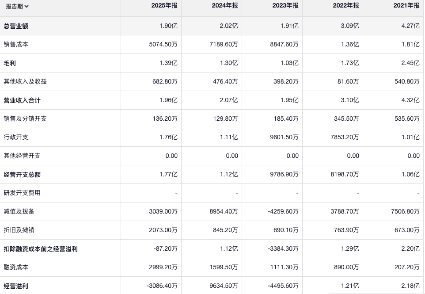Viewport: 425px width, 294px height.
Task: Open the 报告期 dropdown chevron
Action: click(27, 7)
